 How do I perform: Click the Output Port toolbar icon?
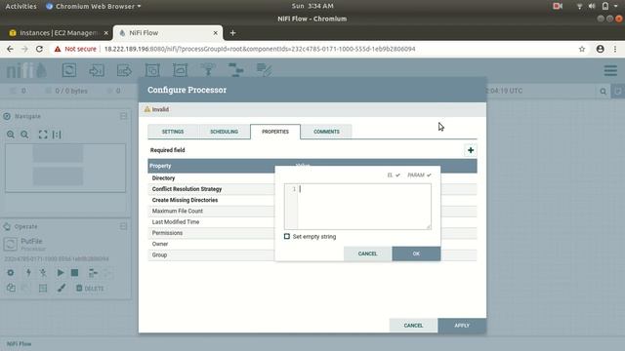click(x=124, y=70)
